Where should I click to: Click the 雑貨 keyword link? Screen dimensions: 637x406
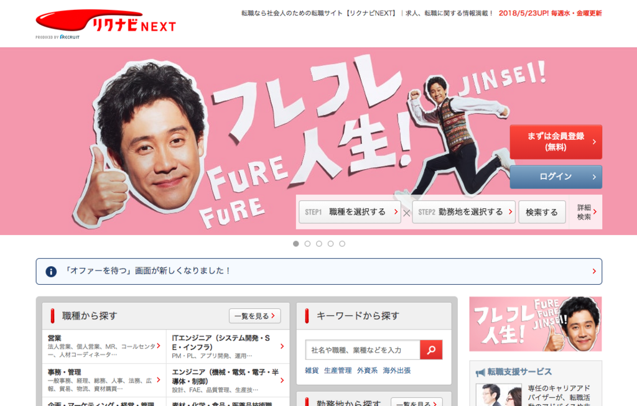pyautogui.click(x=312, y=371)
